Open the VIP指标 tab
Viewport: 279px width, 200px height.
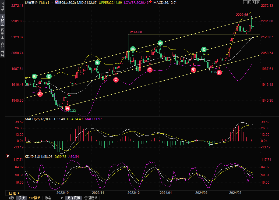34,198
